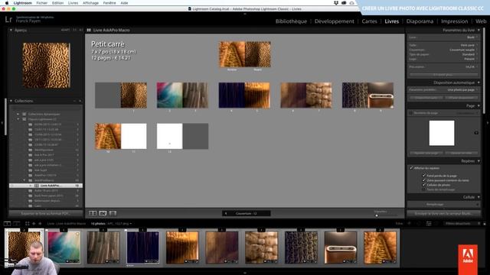
Task: Hide left panel with edge arrow
Action: coord(2,123)
